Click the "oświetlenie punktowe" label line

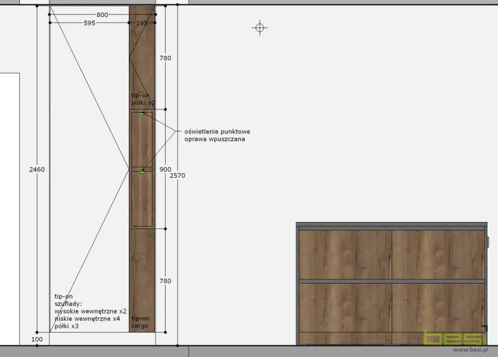[x=217, y=131]
